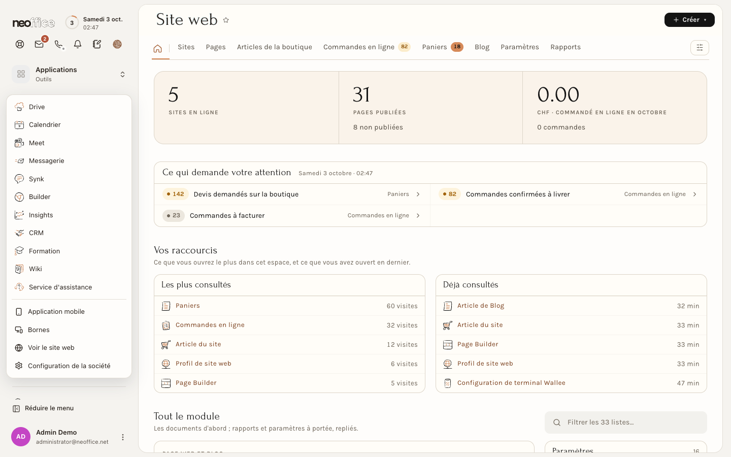The width and height of the screenshot is (731, 457).
Task: Open the Meet application
Action: pos(69,143)
